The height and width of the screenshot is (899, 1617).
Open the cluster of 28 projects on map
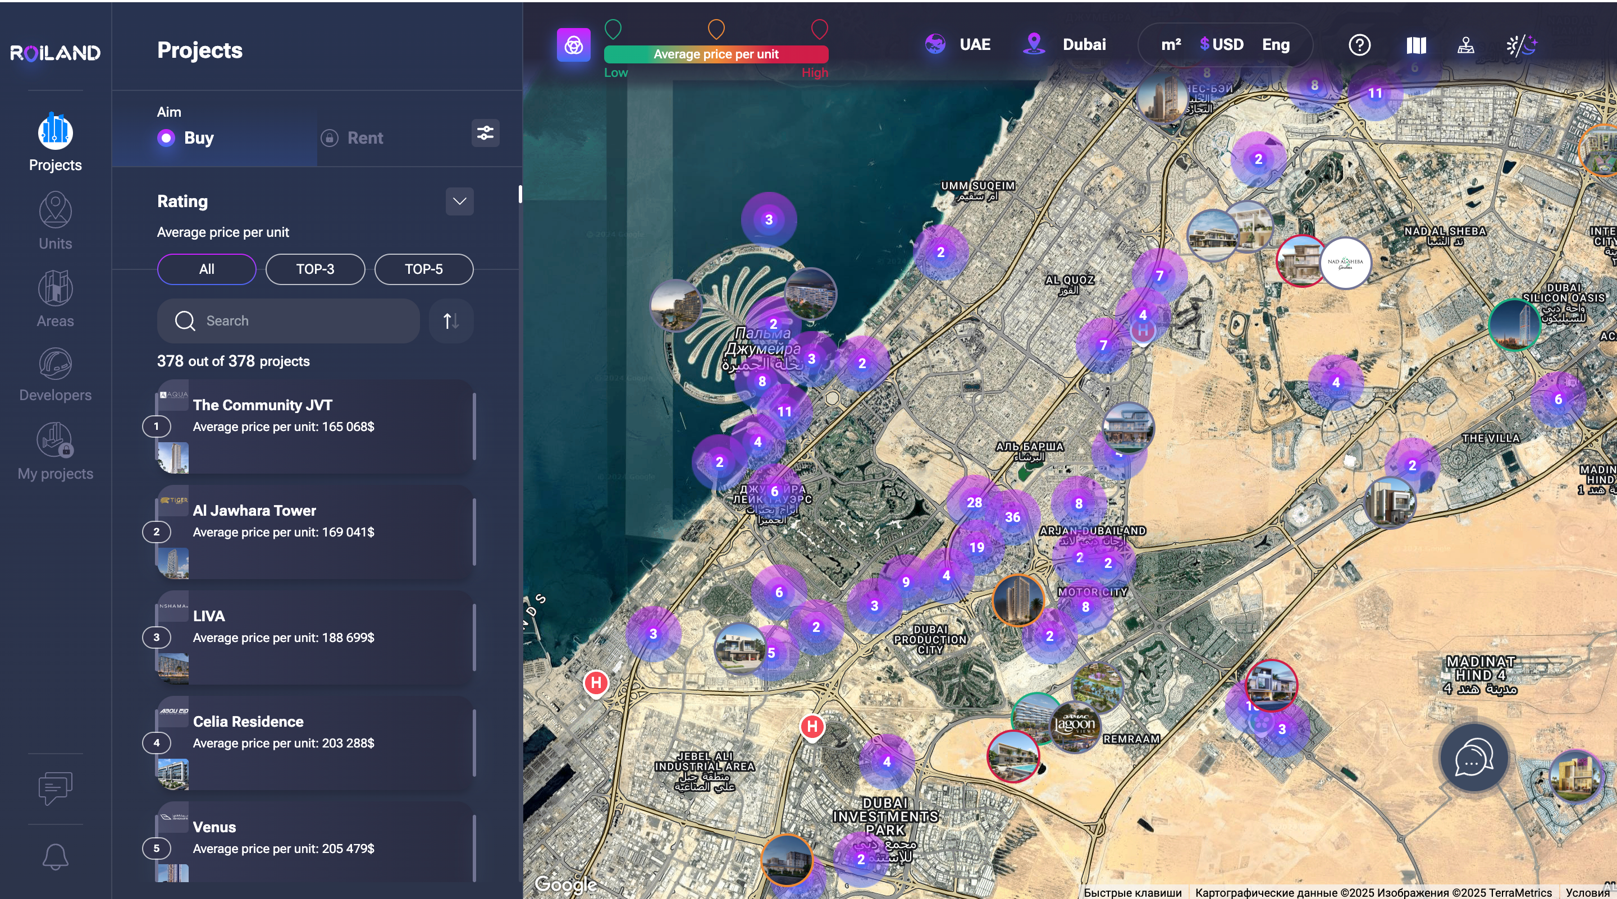click(x=974, y=502)
